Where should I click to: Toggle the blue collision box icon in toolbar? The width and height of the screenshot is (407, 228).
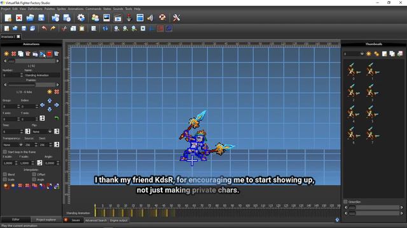click(169, 28)
